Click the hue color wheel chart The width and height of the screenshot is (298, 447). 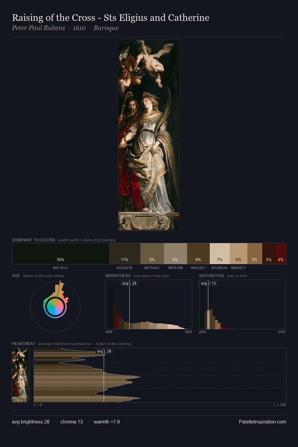(55, 306)
